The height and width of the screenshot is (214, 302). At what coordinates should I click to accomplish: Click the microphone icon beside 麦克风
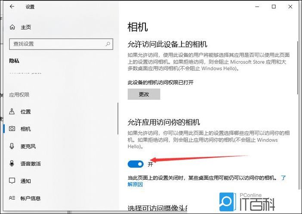(x=12, y=146)
